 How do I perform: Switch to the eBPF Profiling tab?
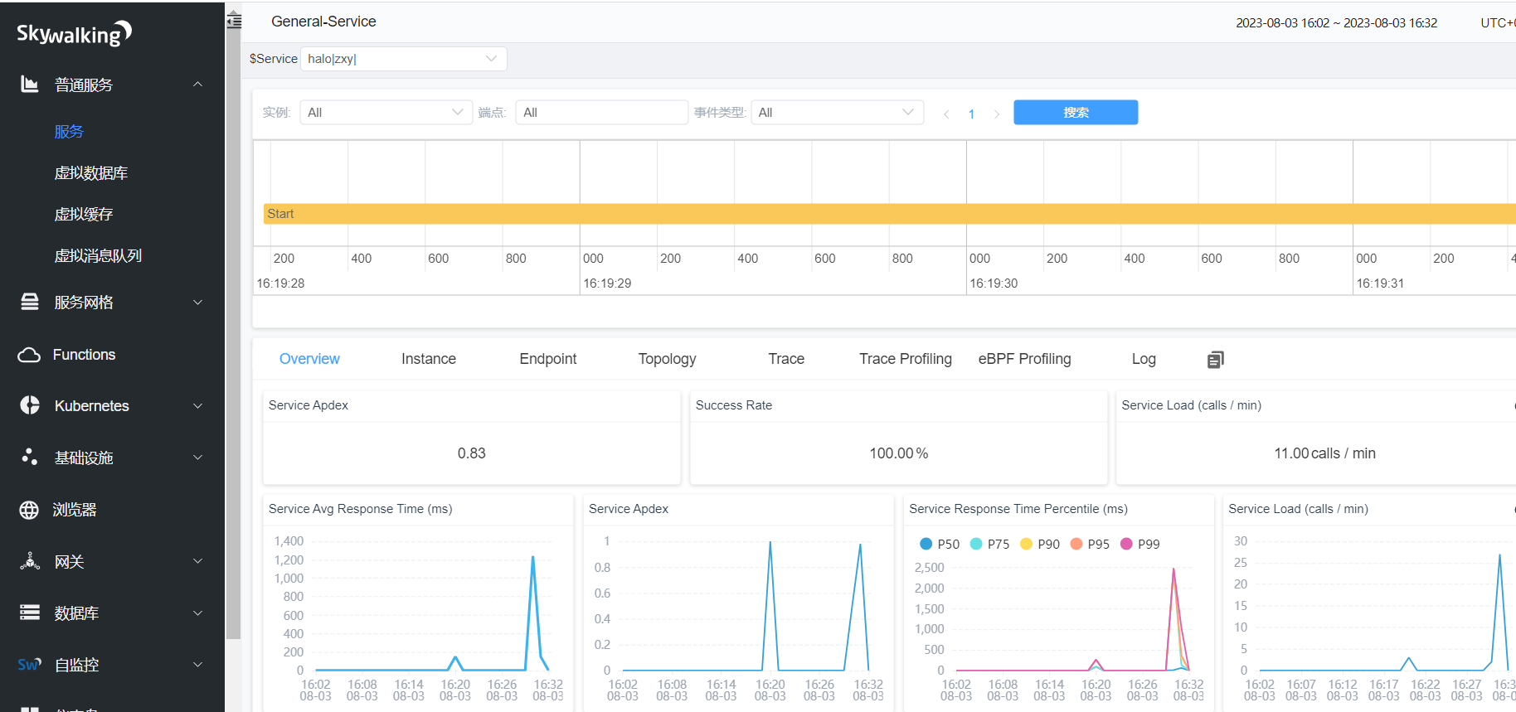click(1025, 359)
